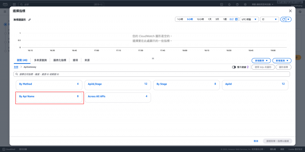Switch to 圖表化指標 tab
This screenshot has height=152, width=305.
[x=60, y=60]
